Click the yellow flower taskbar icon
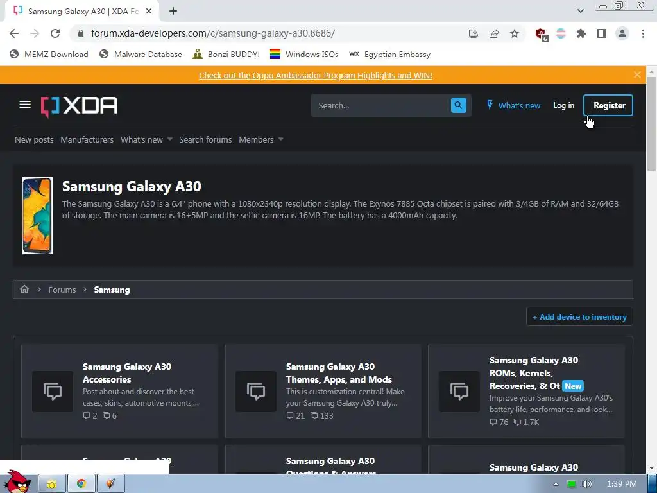 coord(52,484)
